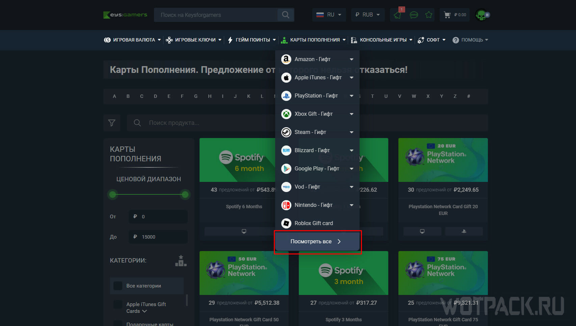The height and width of the screenshot is (326, 576).
Task: Click the left handle of price range slider
Action: [x=113, y=194]
